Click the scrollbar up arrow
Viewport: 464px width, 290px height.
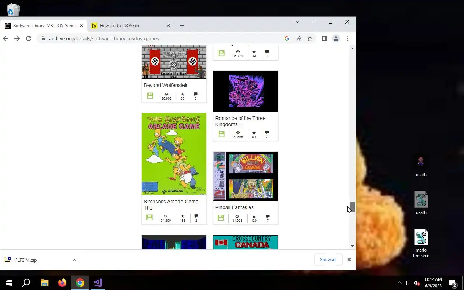(x=352, y=48)
